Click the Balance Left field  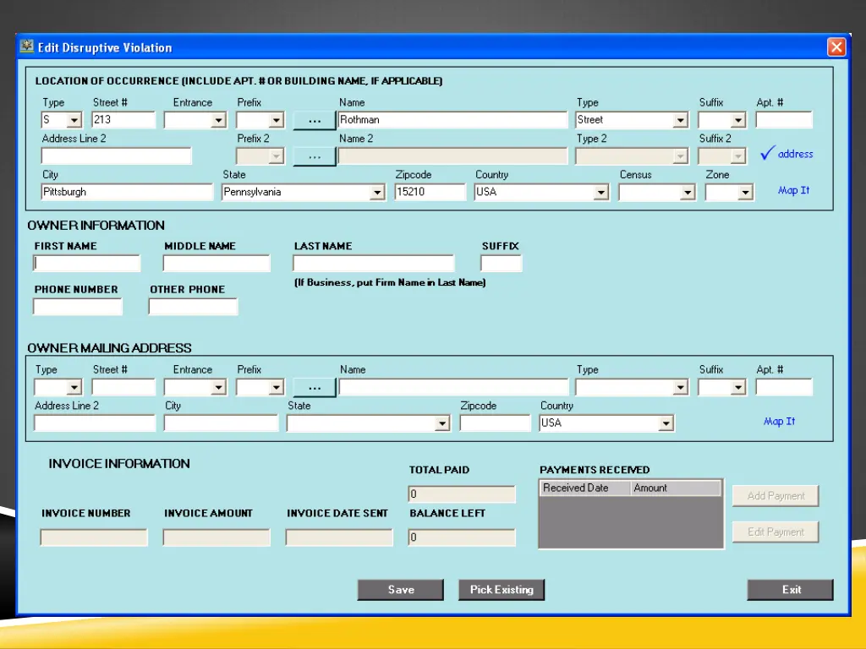[x=462, y=537]
